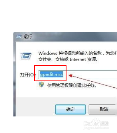Screen dimensions: 117x133
Task: Click the 运行 title text
Action: pos(28,37)
